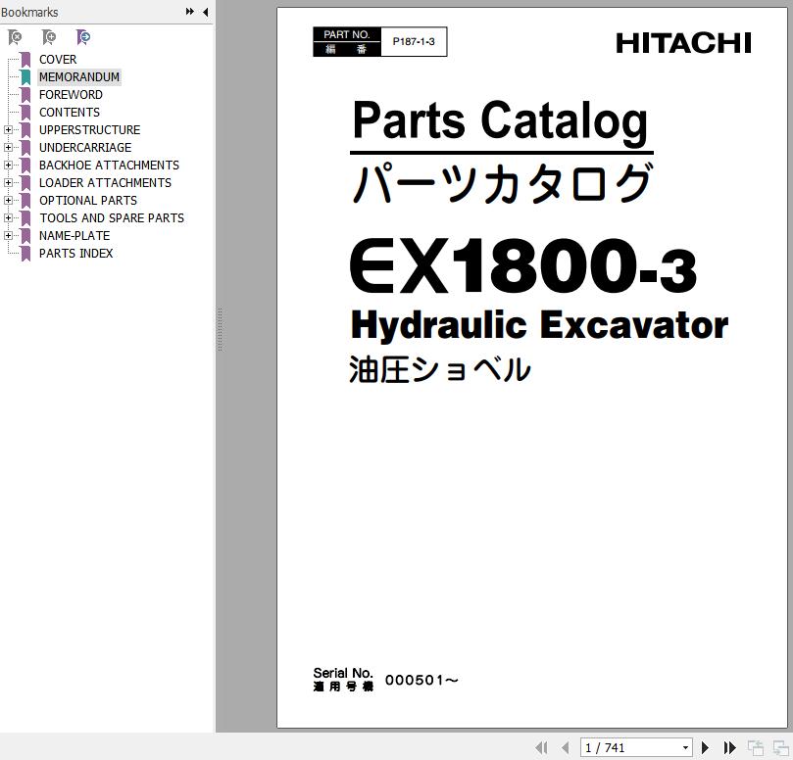
Task: Open the BACKHOE ATTACHMENTS bookmark
Action: coord(109,166)
